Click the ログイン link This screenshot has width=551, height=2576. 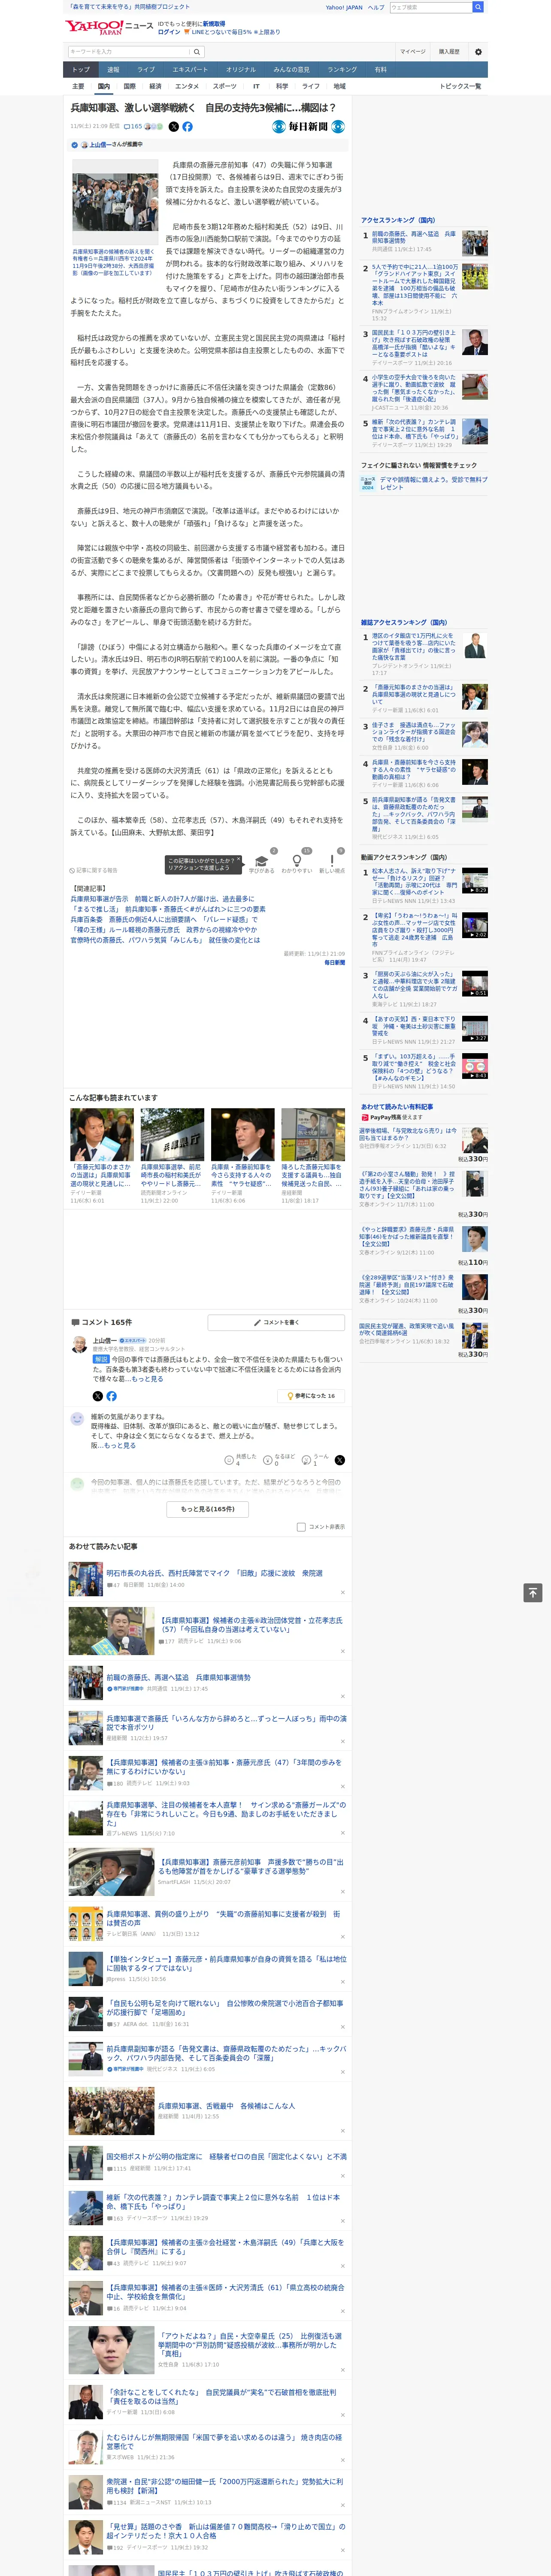coord(169,32)
